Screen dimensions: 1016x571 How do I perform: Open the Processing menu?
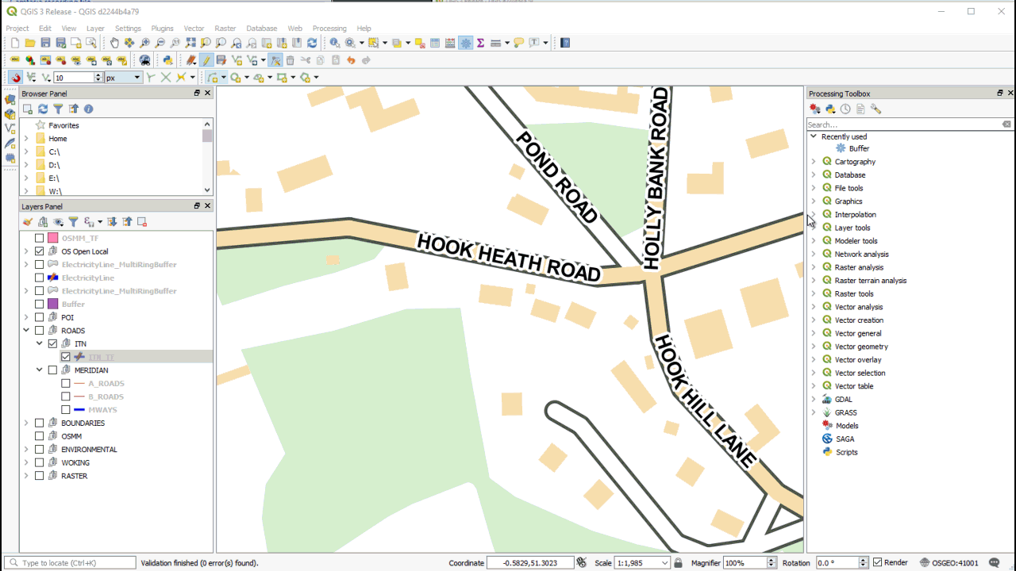(329, 29)
